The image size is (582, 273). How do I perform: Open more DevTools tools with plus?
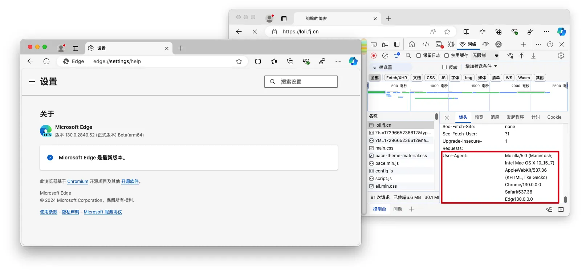(524, 44)
